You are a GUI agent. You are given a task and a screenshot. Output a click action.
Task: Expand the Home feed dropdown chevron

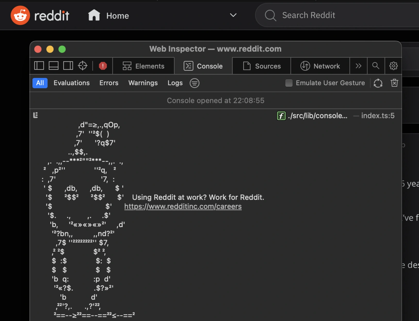point(233,15)
